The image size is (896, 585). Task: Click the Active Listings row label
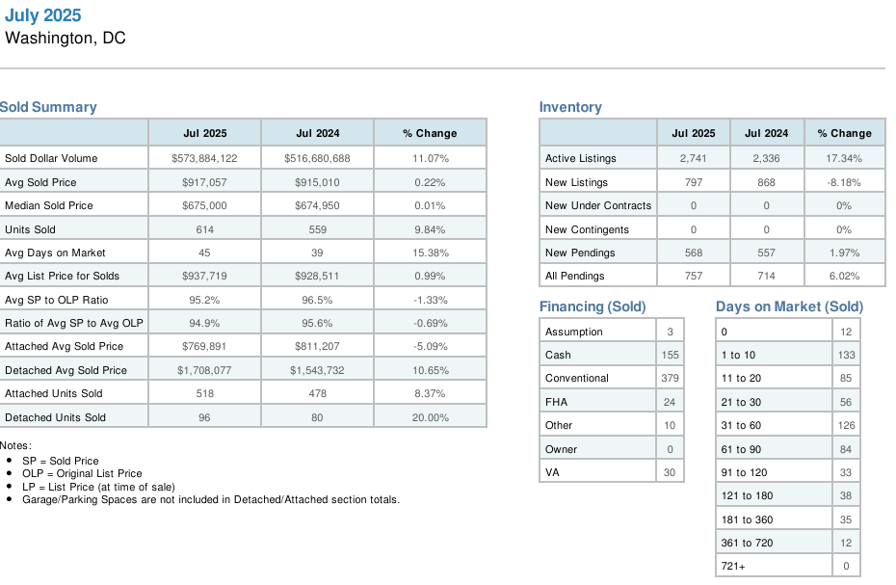tap(580, 158)
